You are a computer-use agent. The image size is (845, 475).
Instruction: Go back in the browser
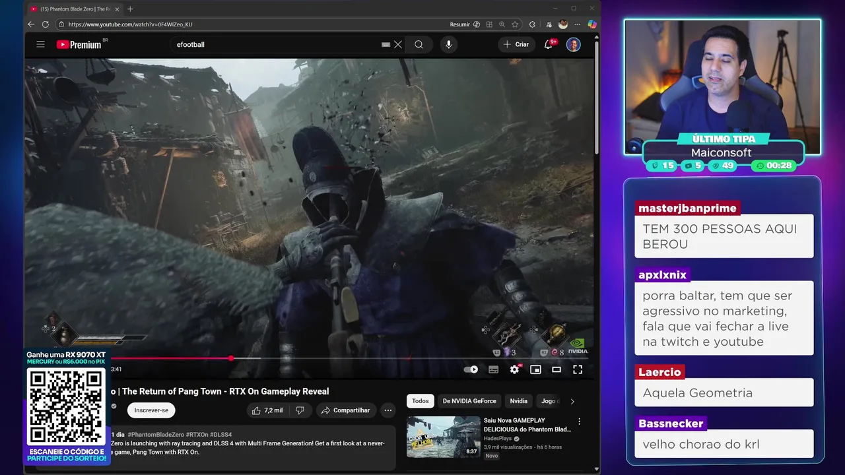tap(31, 24)
